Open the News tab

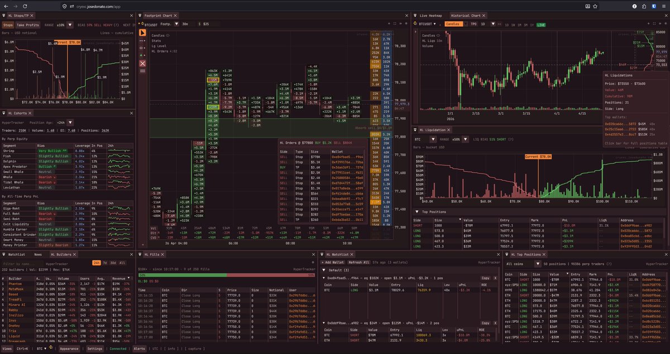pyautogui.click(x=38, y=254)
